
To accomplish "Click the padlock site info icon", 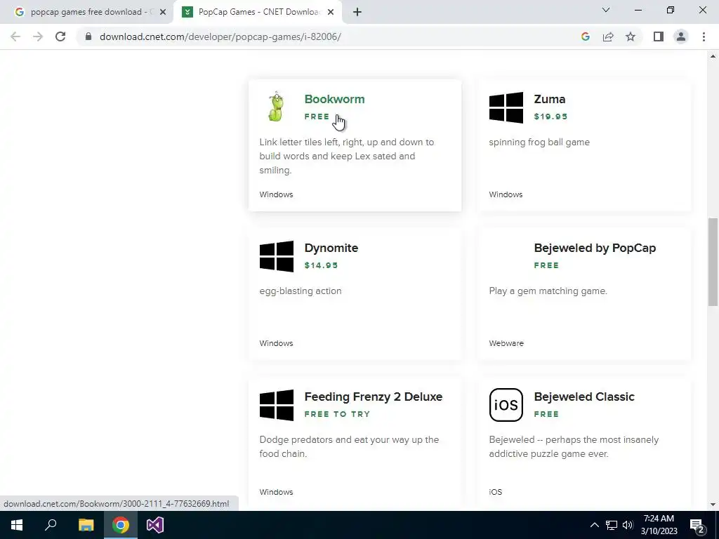I will [88, 36].
